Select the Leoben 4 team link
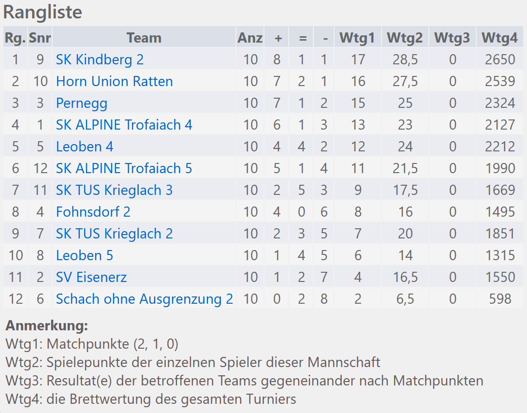This screenshot has width=527, height=413. click(84, 147)
